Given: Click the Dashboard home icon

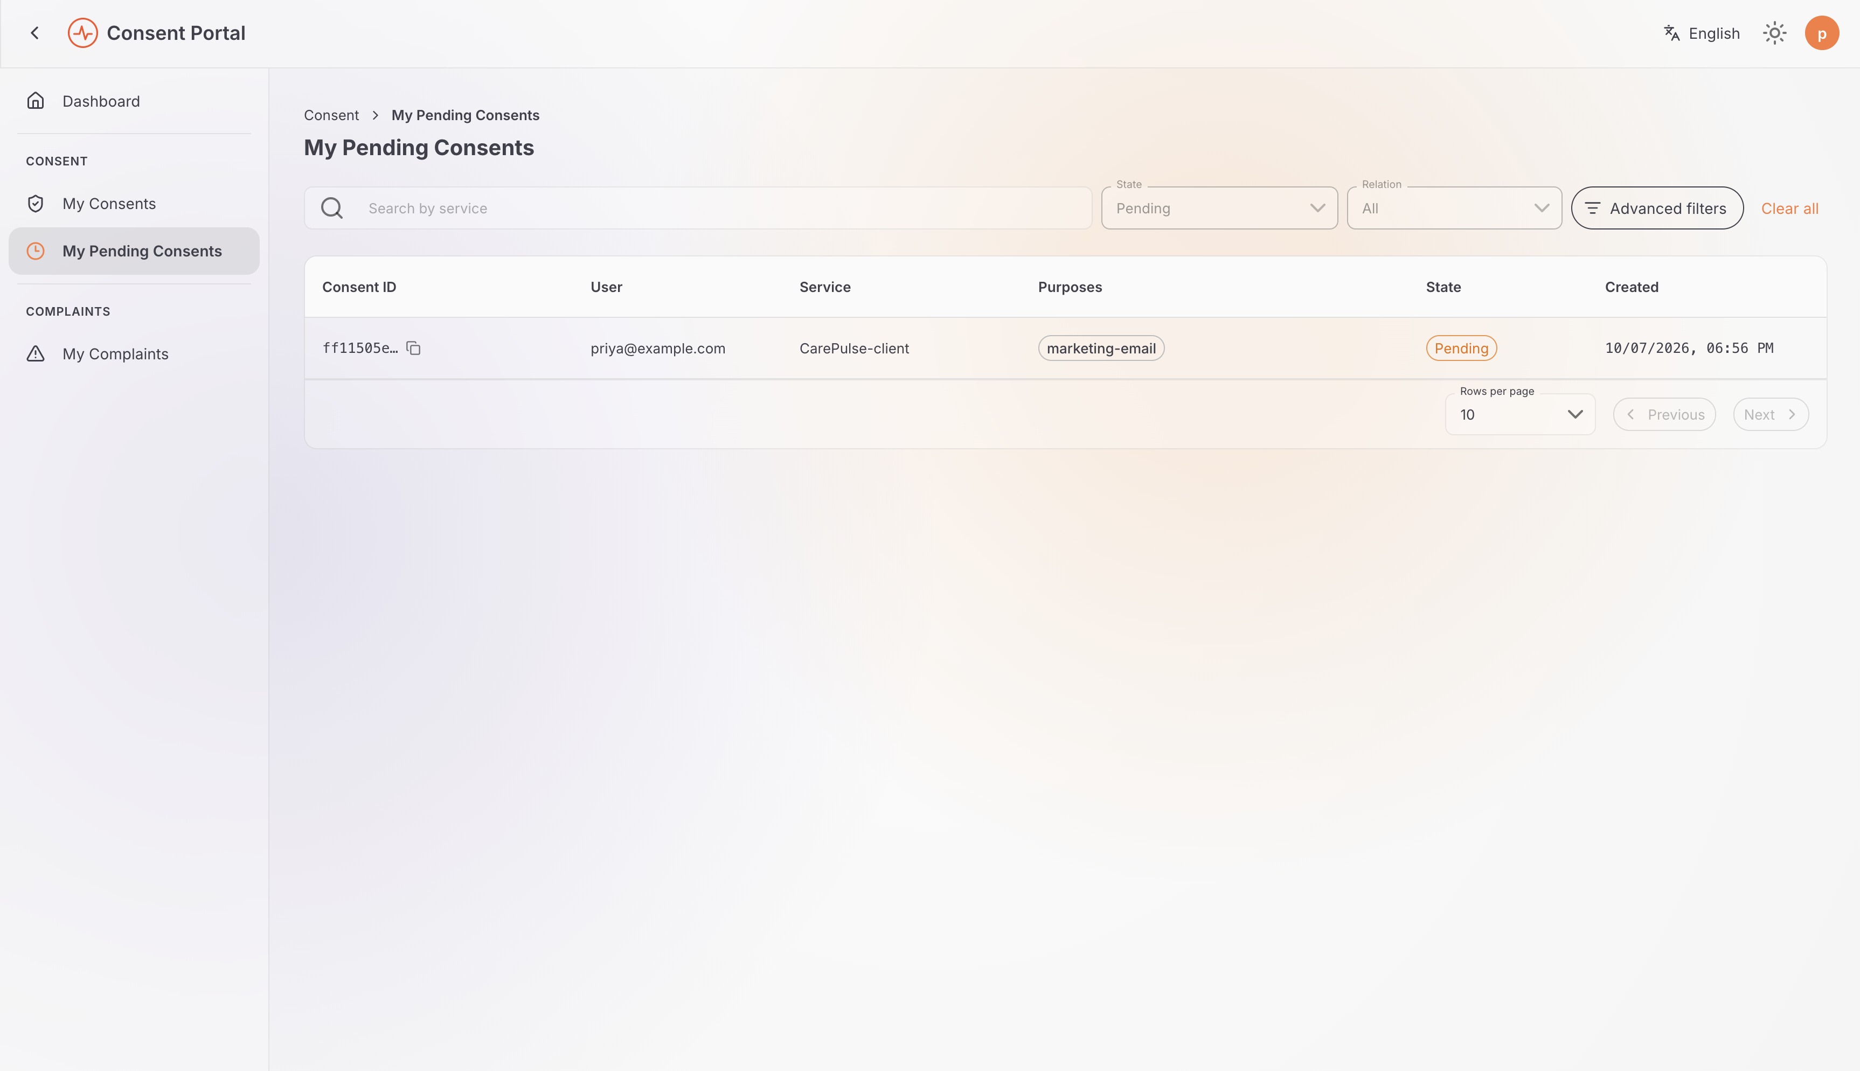Looking at the screenshot, I should 36,101.
